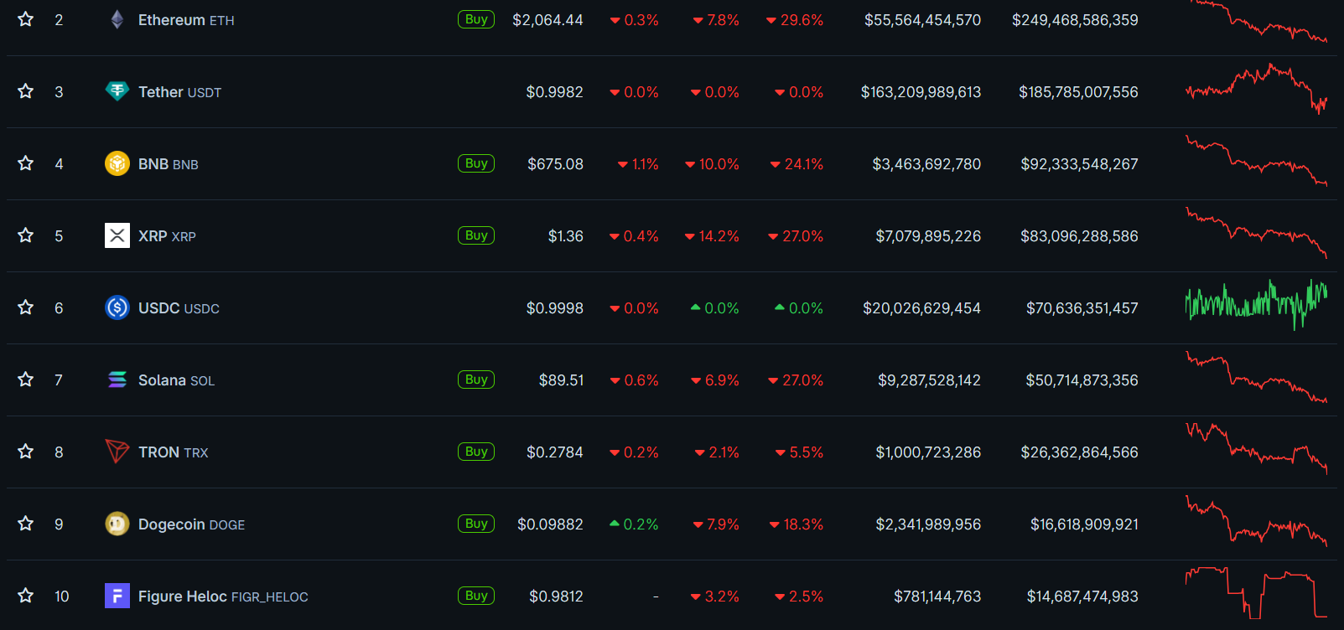Favorite Dogecoin using its star
Viewport: 1344px width, 630px height.
point(26,524)
